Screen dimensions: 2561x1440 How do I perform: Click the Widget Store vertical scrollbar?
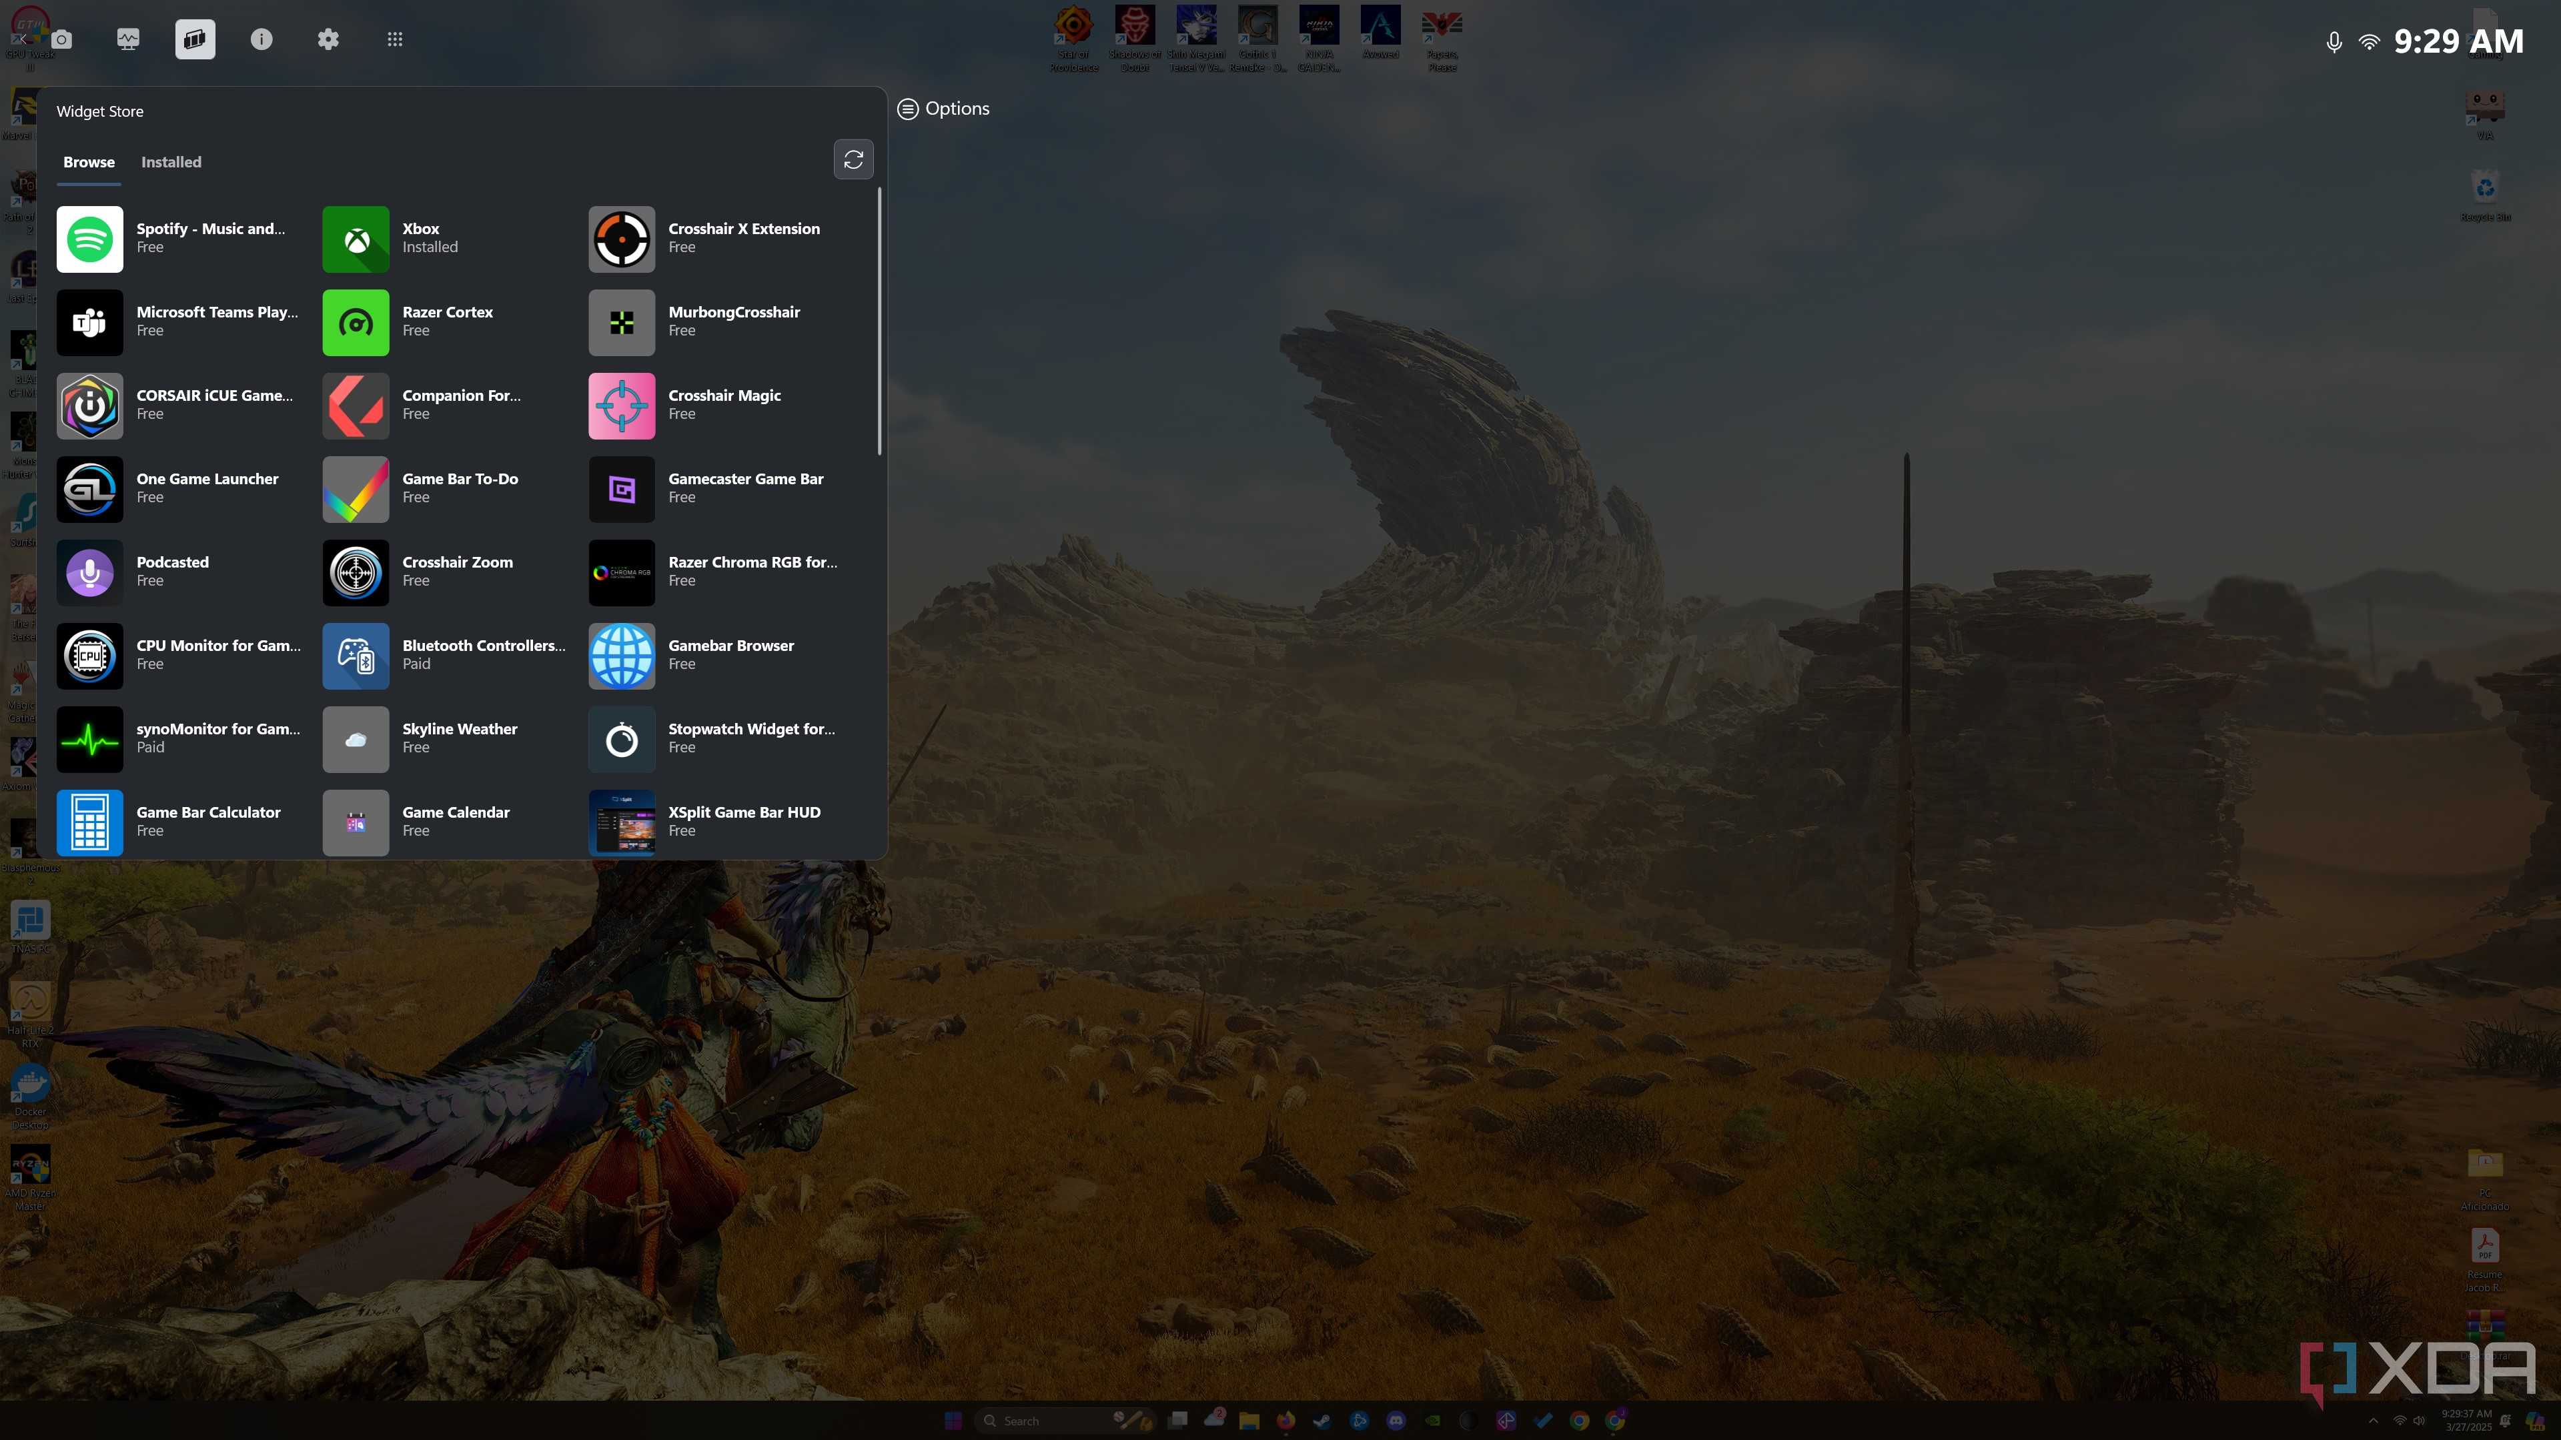879,320
